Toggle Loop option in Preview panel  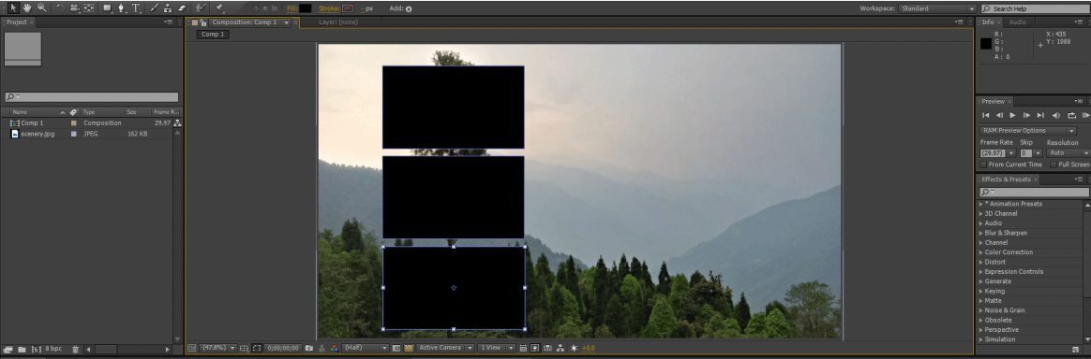point(1071,115)
